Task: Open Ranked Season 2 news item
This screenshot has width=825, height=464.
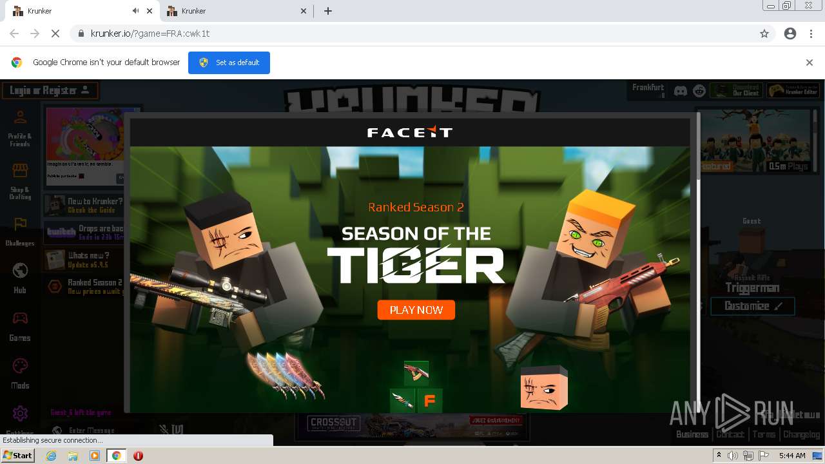Action: tap(84, 286)
